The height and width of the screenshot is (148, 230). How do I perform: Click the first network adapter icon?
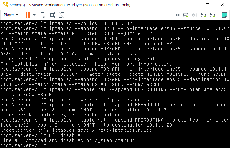click(204, 15)
